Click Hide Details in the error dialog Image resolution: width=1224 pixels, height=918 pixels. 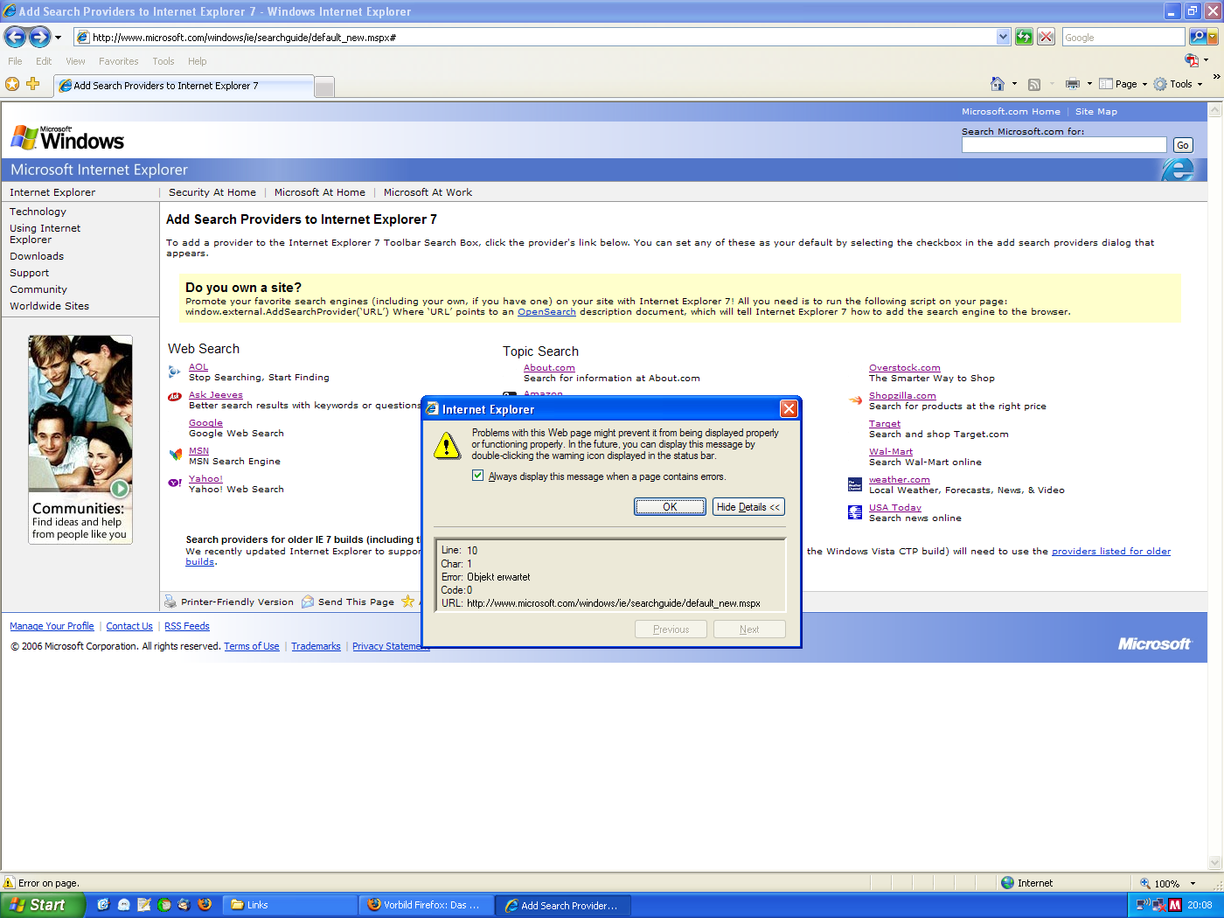click(748, 507)
